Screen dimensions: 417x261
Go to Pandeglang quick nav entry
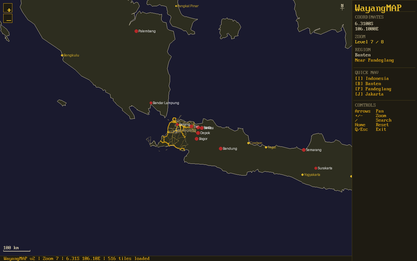373,89
